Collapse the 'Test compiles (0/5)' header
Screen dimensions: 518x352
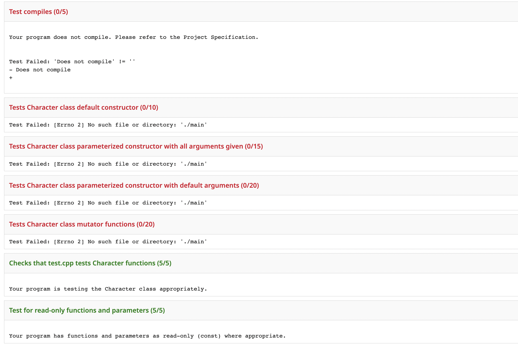click(38, 12)
